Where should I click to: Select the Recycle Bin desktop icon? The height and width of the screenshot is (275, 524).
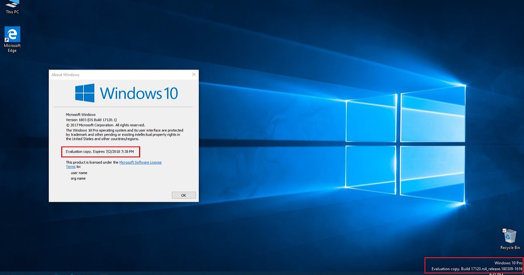pos(510,239)
